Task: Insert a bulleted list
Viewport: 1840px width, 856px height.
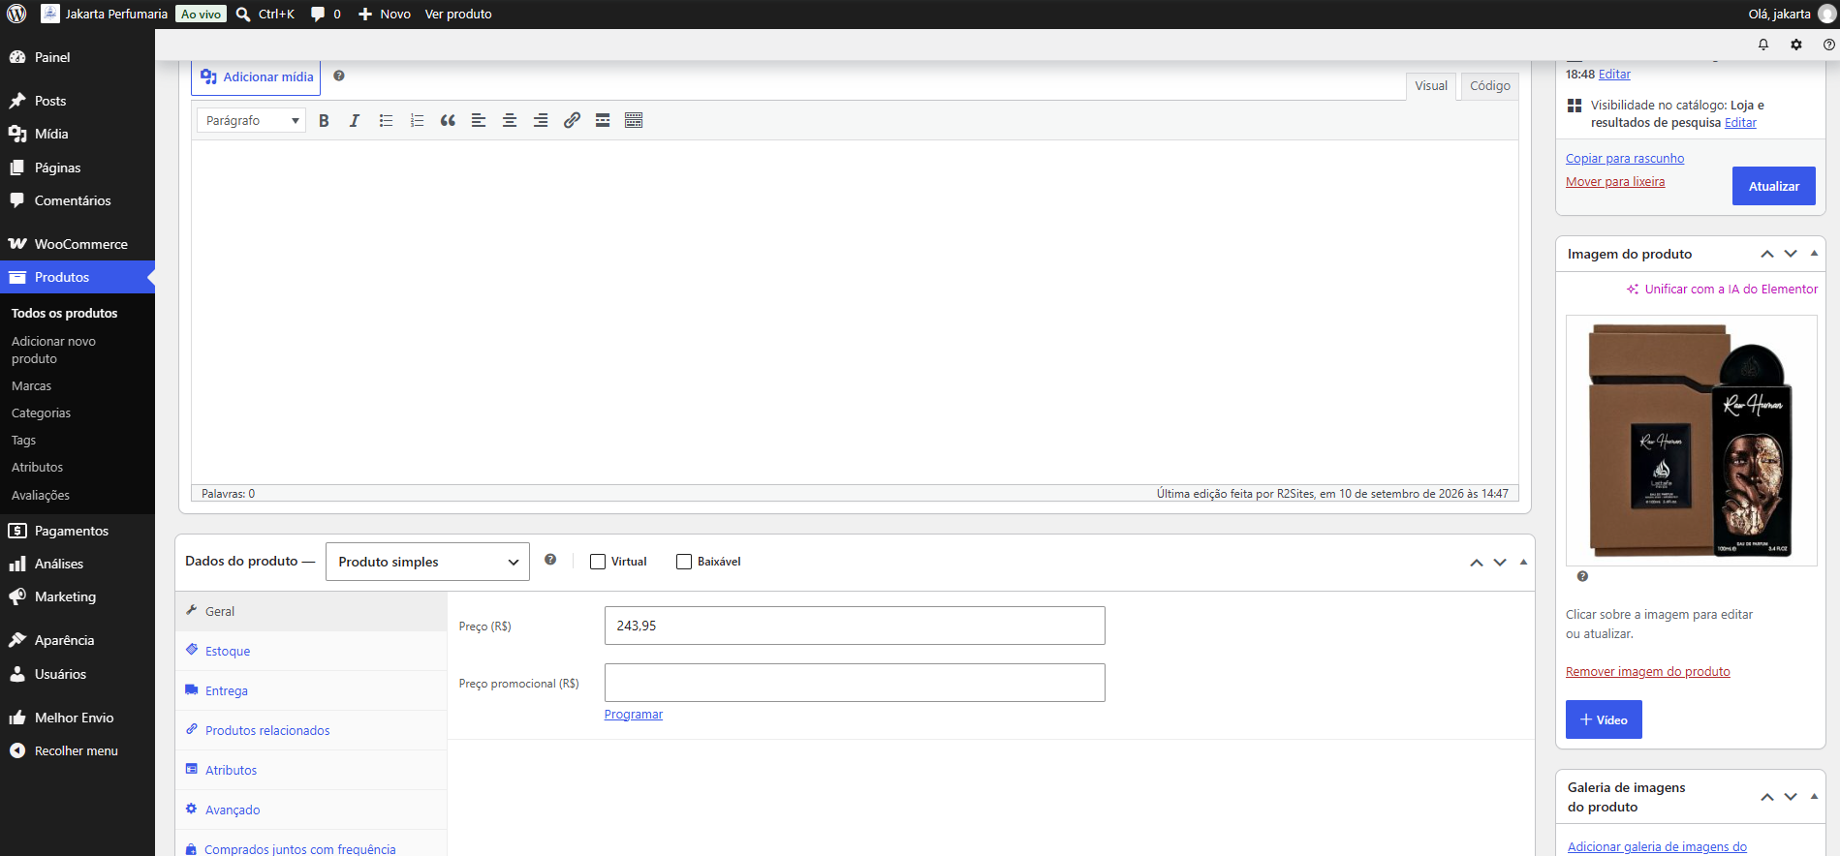Action: pyautogui.click(x=386, y=120)
